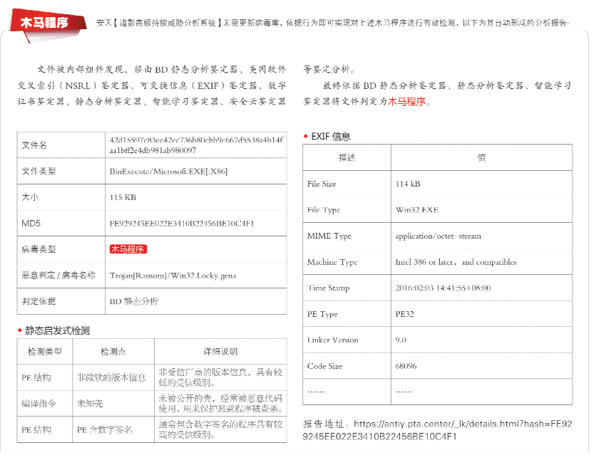Click the Code Size label
Screen dimensions: 596x455
(x=324, y=366)
